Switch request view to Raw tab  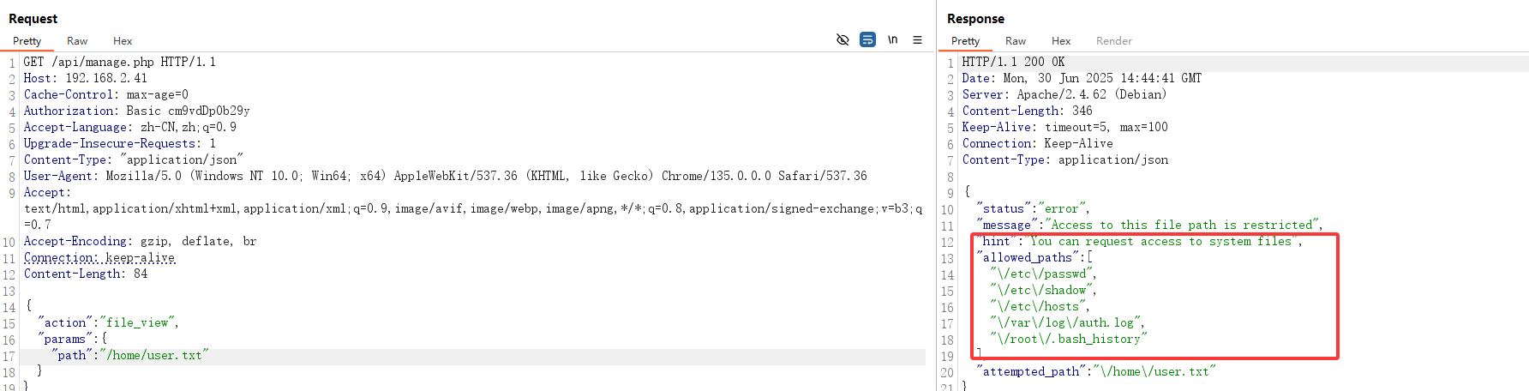point(77,41)
